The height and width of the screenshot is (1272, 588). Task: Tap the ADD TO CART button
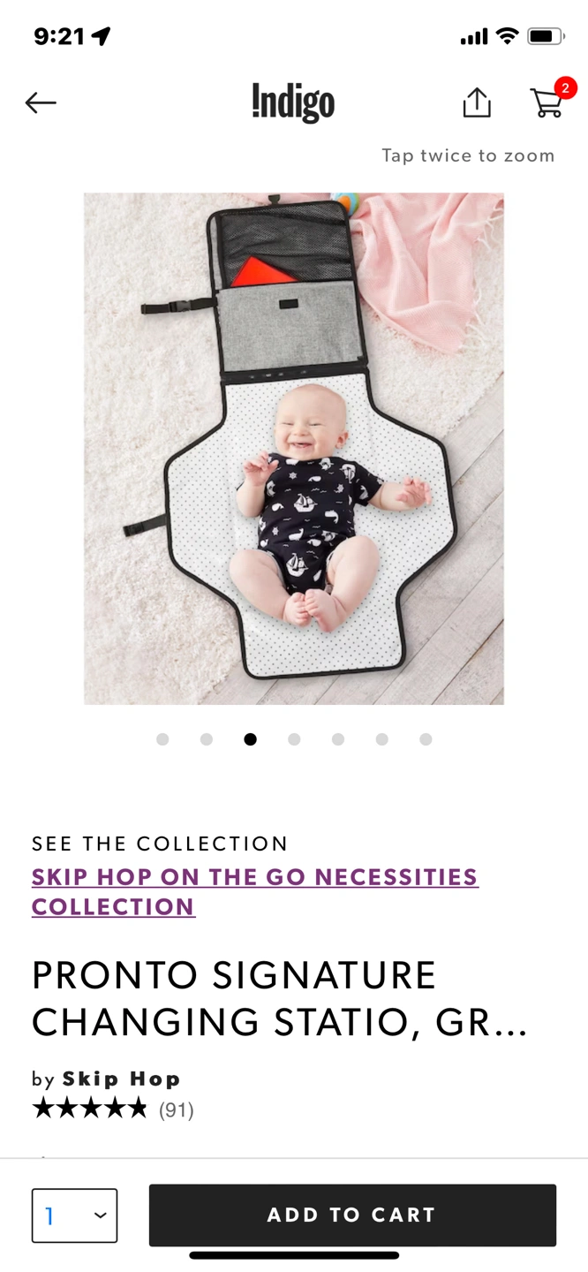point(352,1215)
